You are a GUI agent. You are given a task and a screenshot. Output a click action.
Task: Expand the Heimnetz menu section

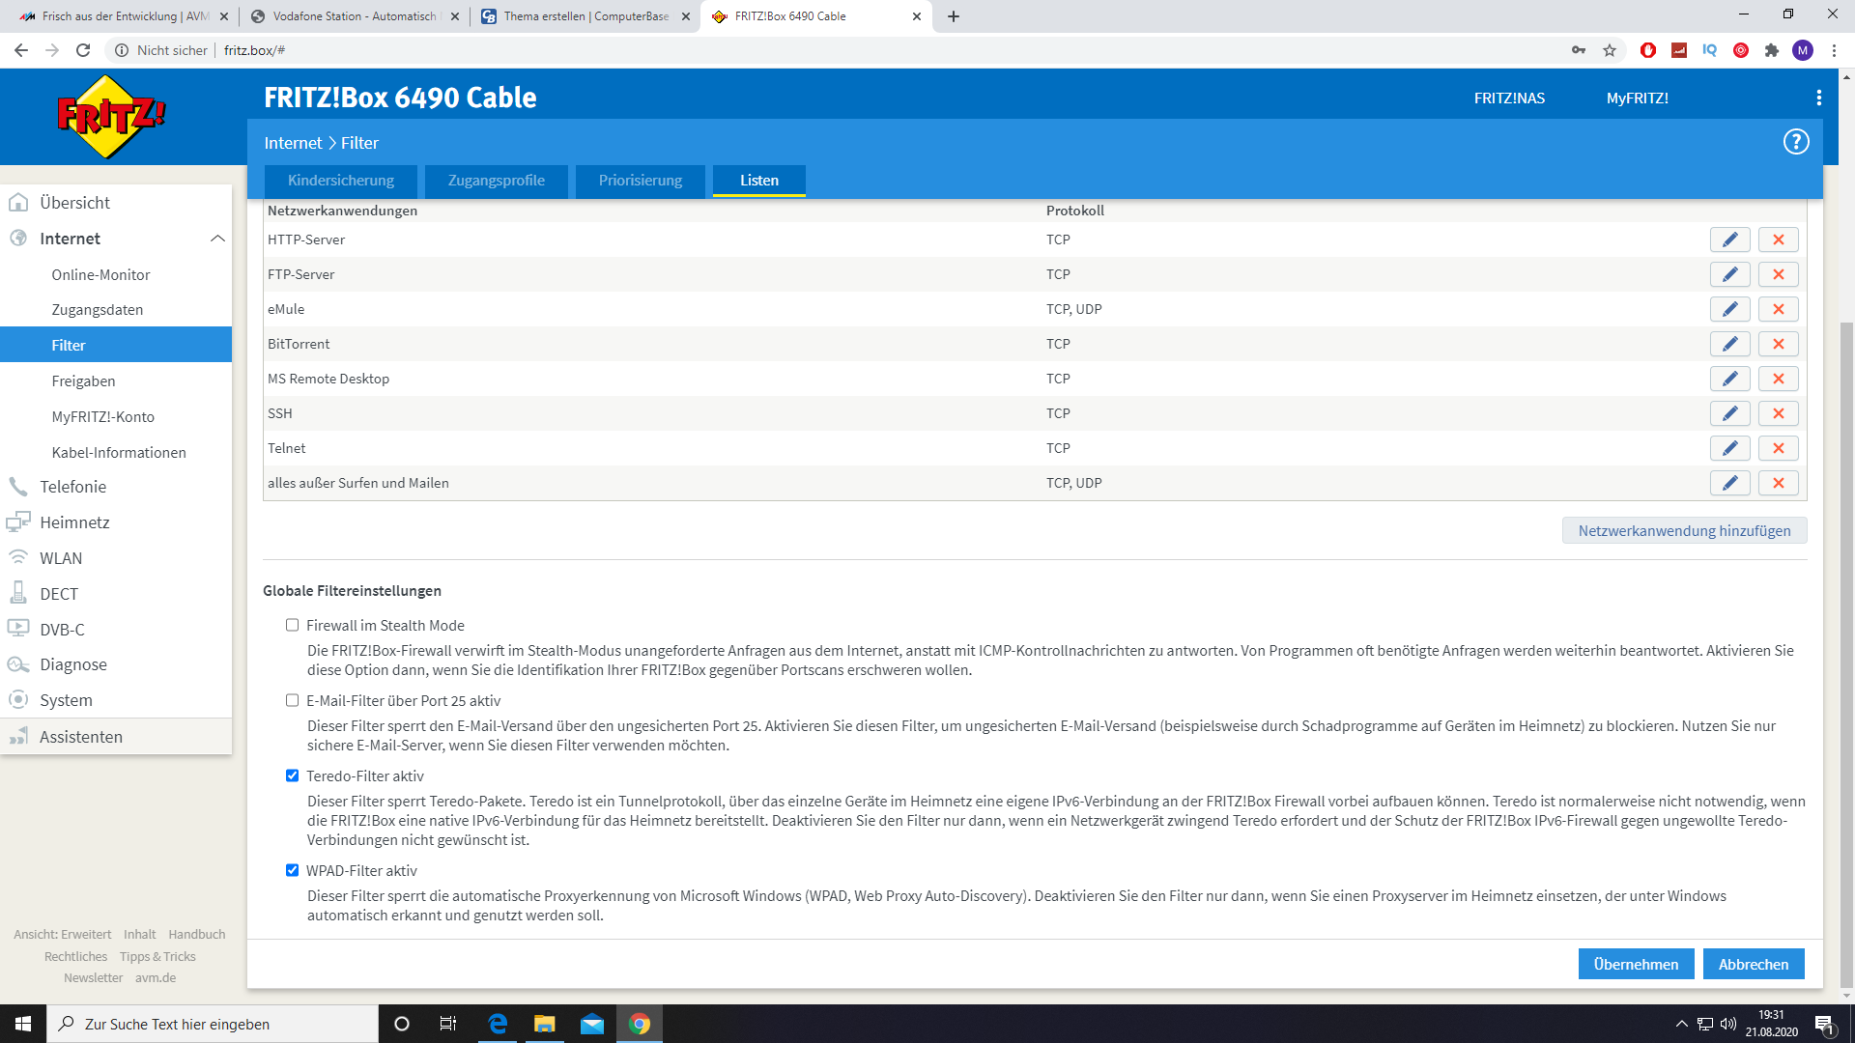tap(74, 522)
